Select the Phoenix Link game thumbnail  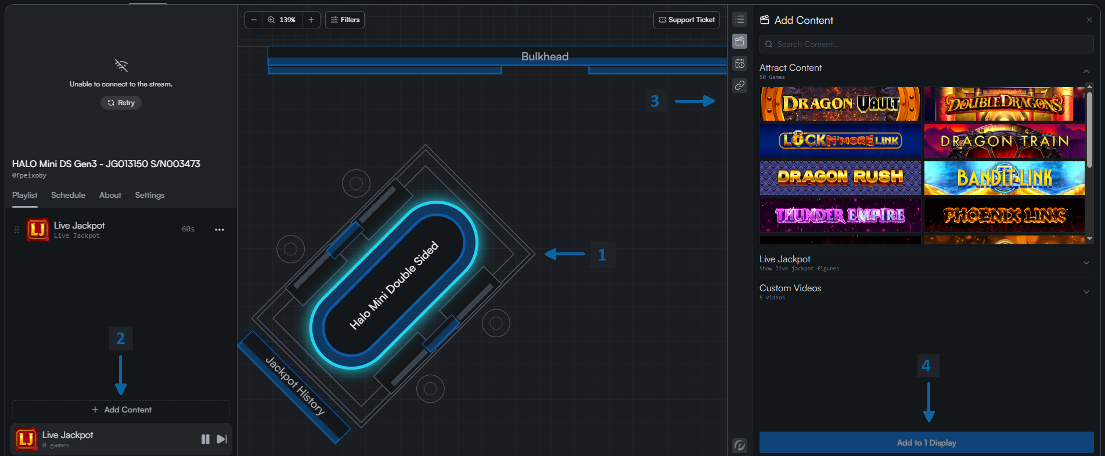click(x=1004, y=215)
